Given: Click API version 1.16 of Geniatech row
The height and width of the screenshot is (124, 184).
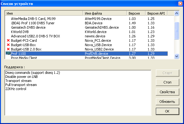Looking at the screenshot, I should coord(151,27).
